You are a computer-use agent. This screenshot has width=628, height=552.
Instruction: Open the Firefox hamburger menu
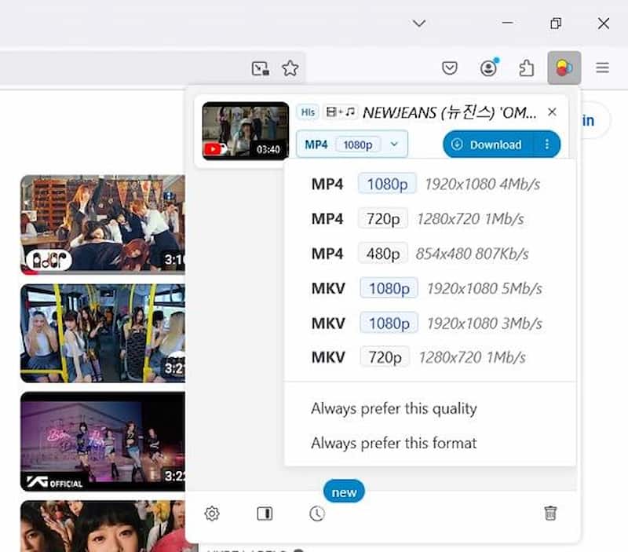pos(602,68)
